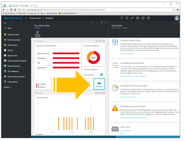Expand the Microsoft Azure dropdown chevron
Image resolution: width=184 pixels, height=141 pixels.
point(25,18)
